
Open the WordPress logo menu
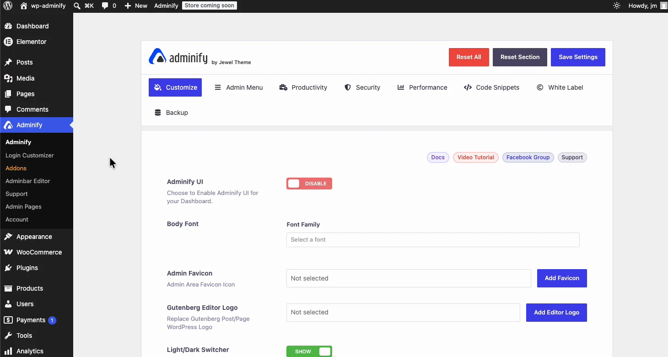point(8,6)
